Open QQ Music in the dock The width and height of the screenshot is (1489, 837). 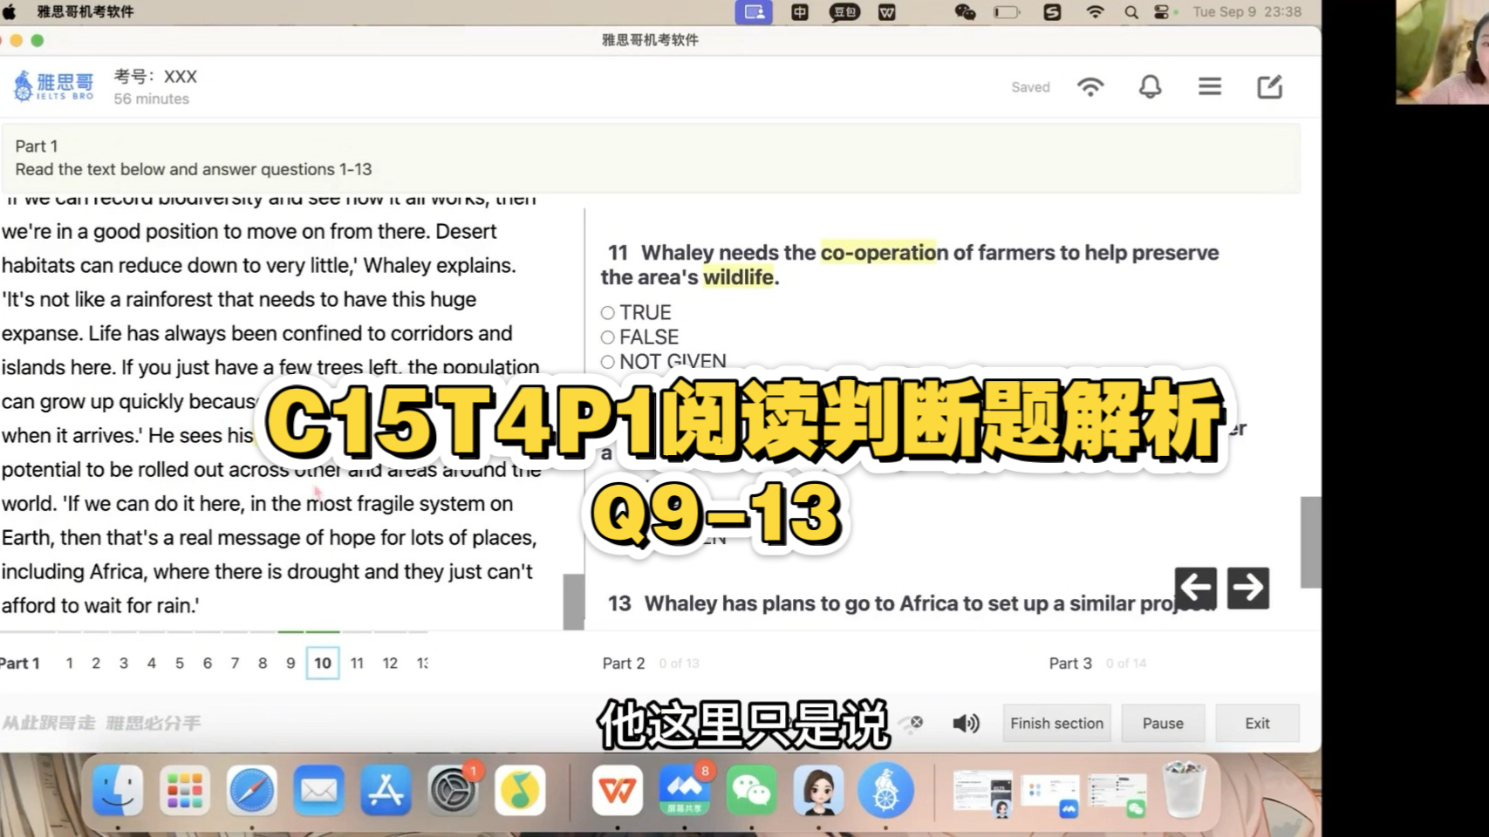tap(520, 791)
